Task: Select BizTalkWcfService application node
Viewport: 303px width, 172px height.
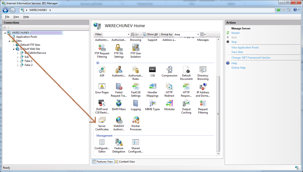Action: pos(35,53)
